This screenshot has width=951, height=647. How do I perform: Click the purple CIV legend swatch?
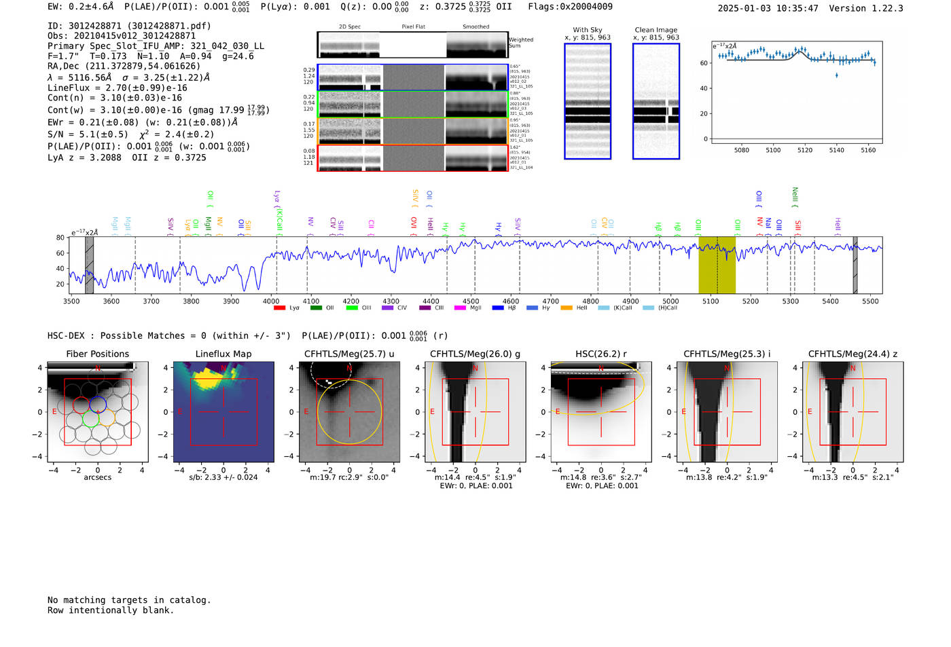coord(388,308)
